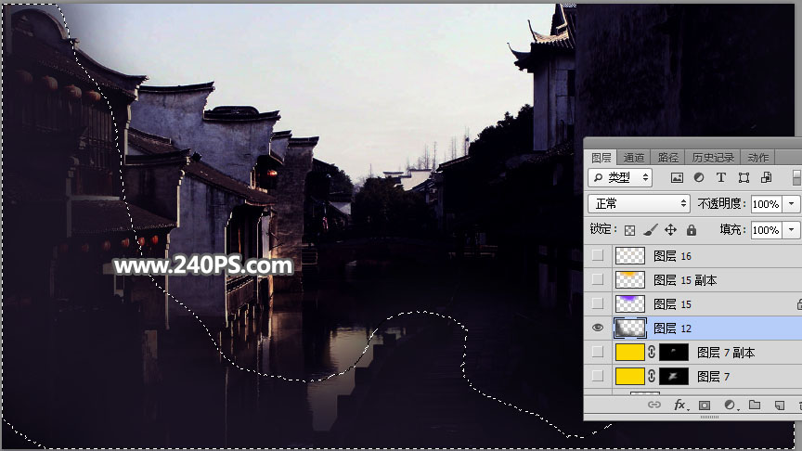Select layer mask of 图层 7

(x=674, y=376)
